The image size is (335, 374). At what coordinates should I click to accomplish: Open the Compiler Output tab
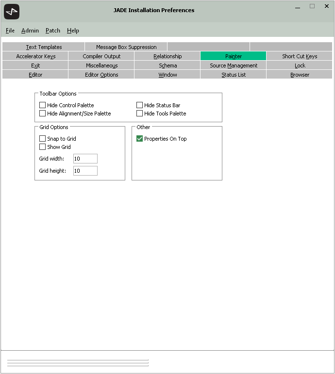[x=101, y=56]
